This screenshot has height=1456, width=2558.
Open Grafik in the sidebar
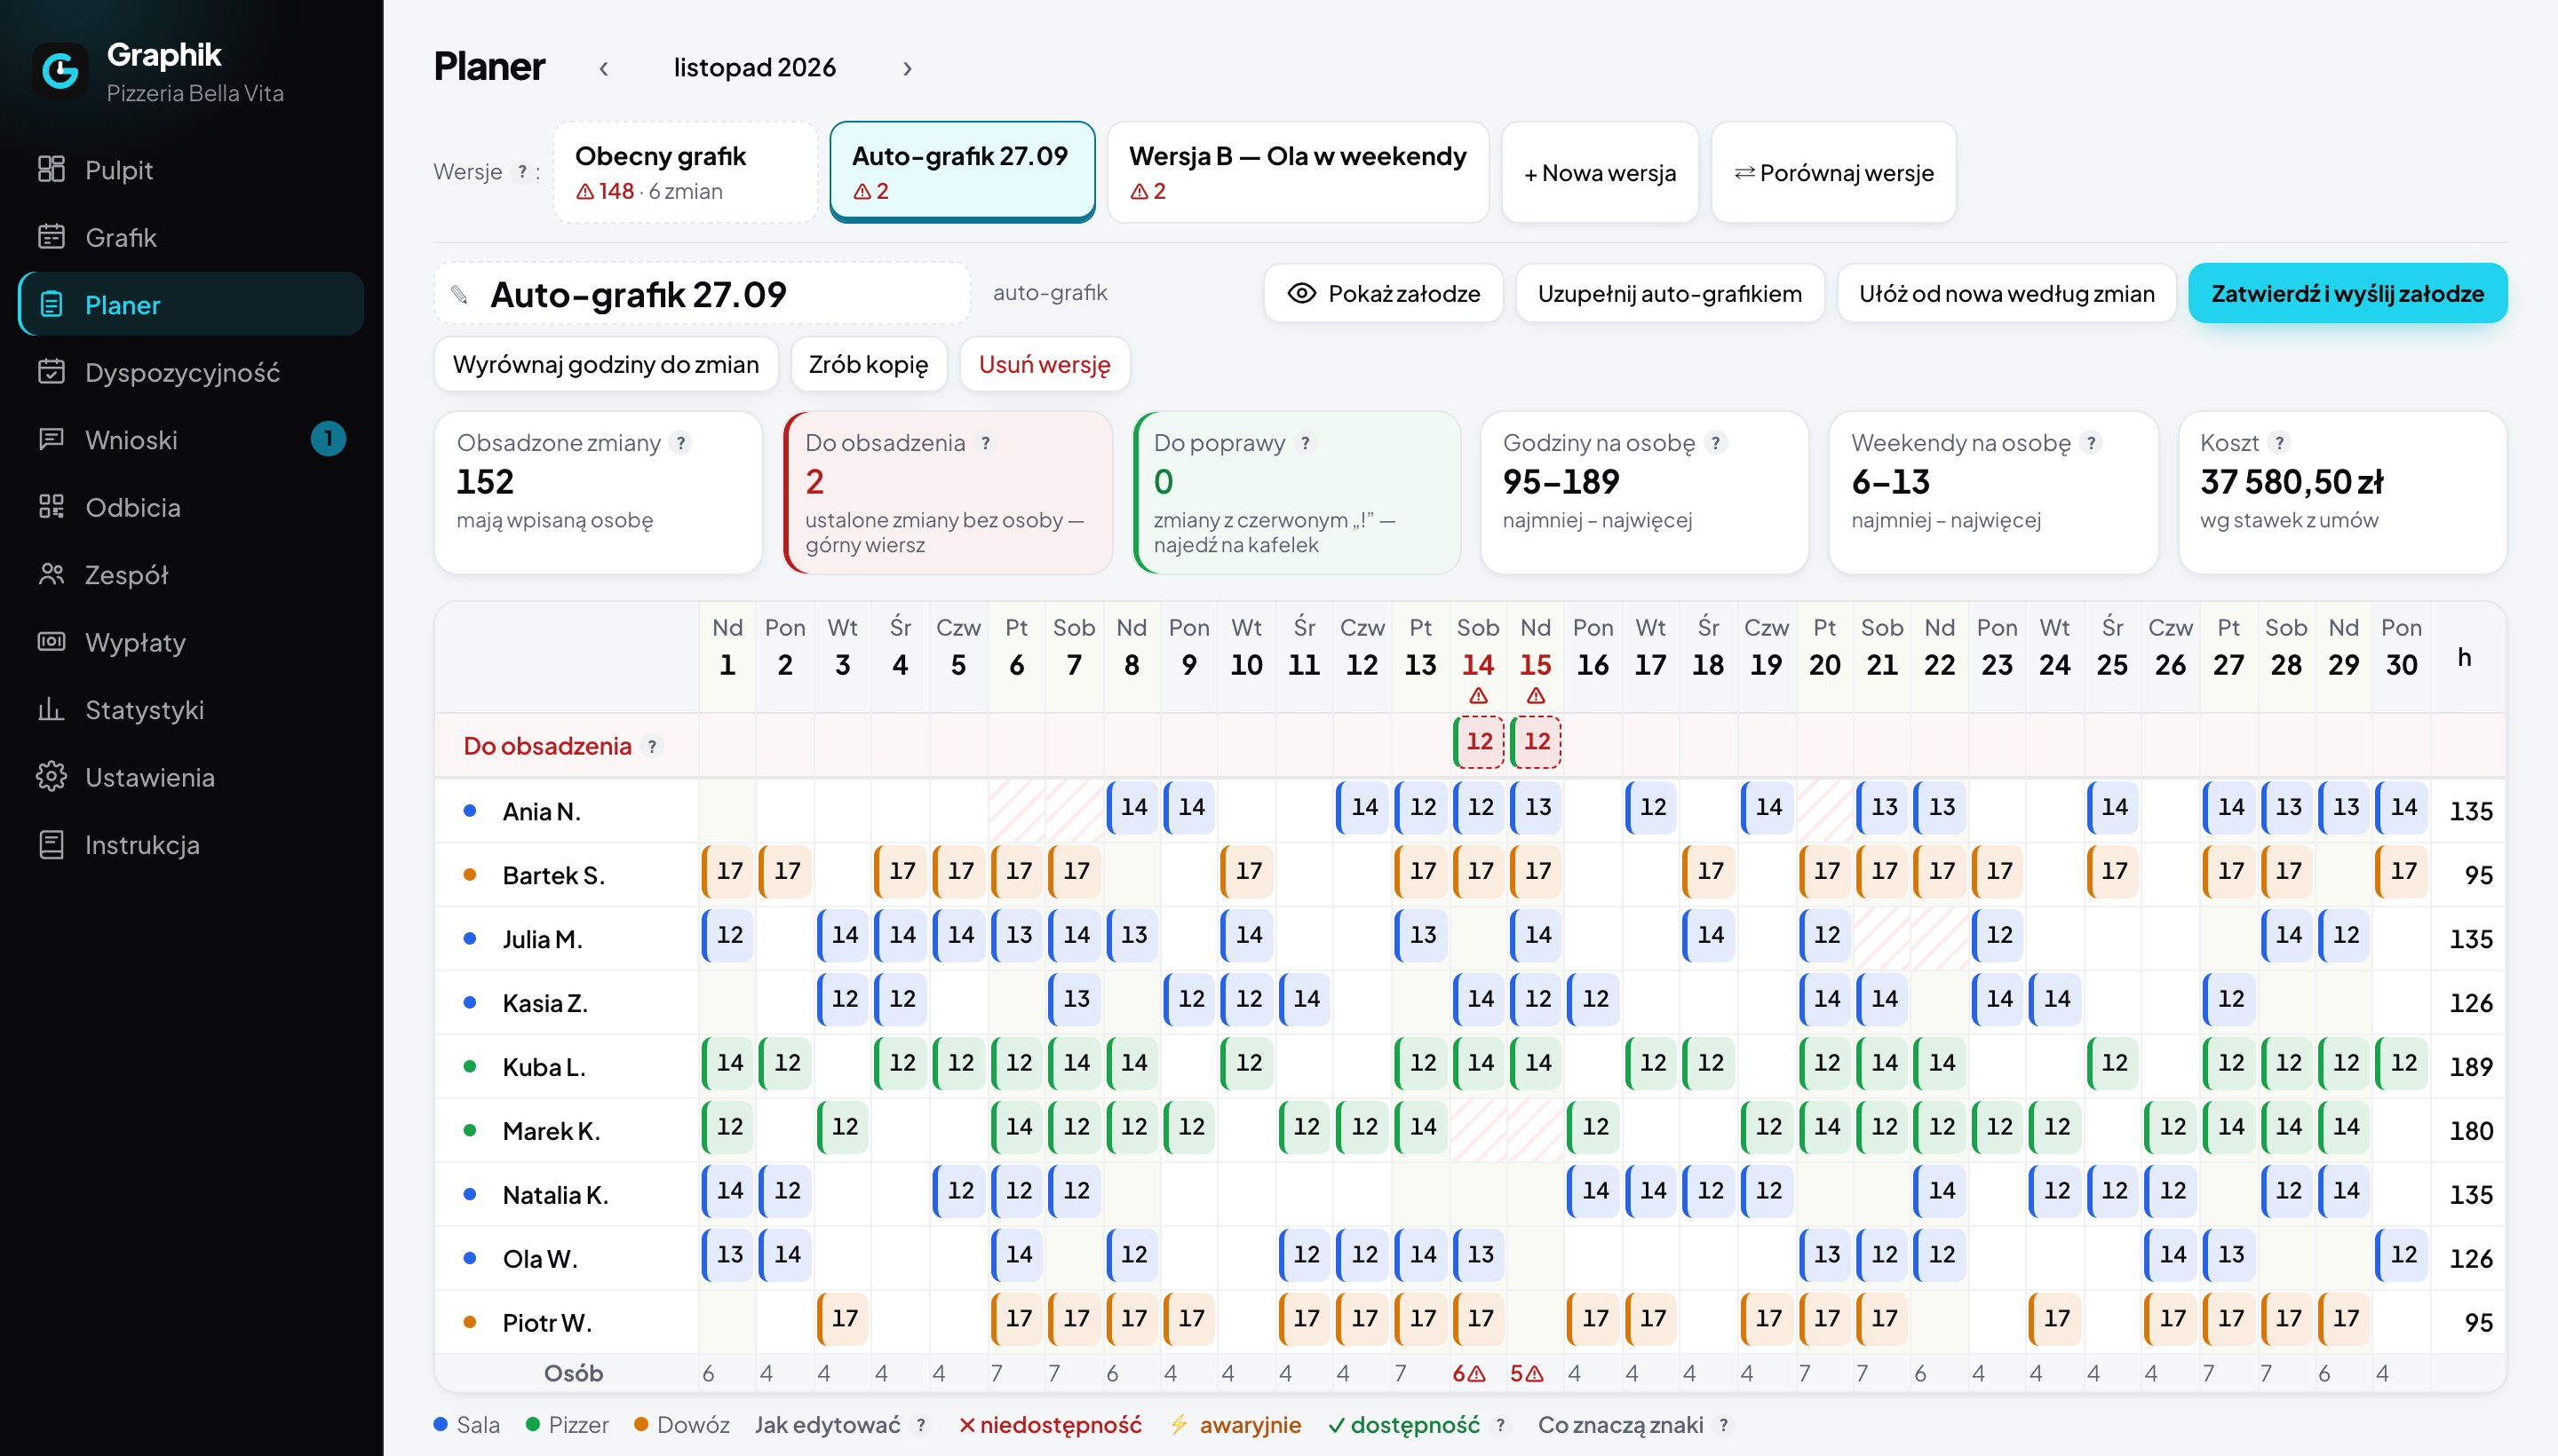pyautogui.click(x=190, y=237)
